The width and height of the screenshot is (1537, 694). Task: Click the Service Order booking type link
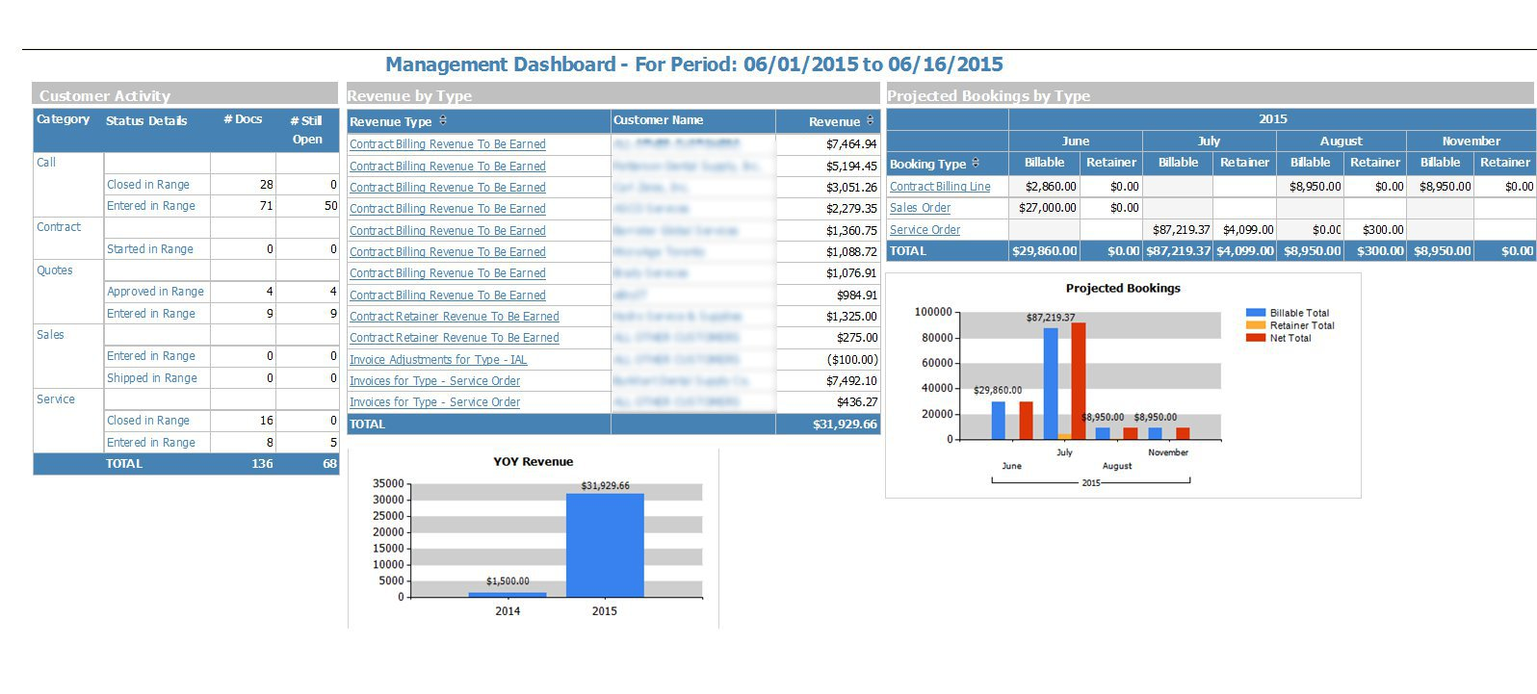coord(925,230)
